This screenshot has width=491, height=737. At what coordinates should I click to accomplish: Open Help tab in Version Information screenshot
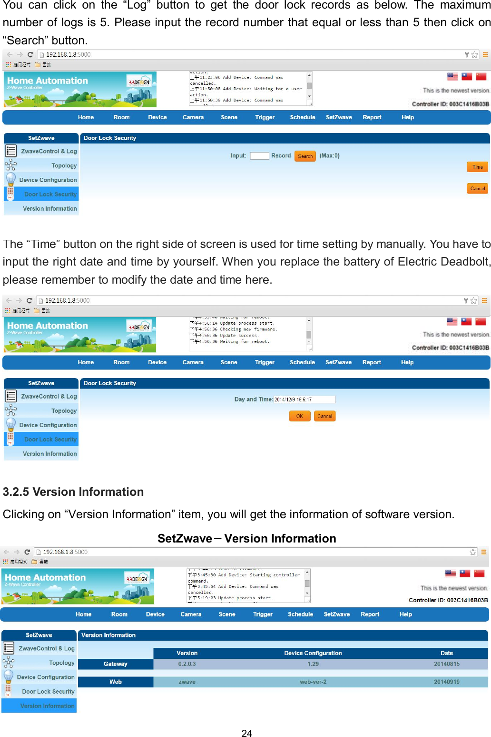406,614
